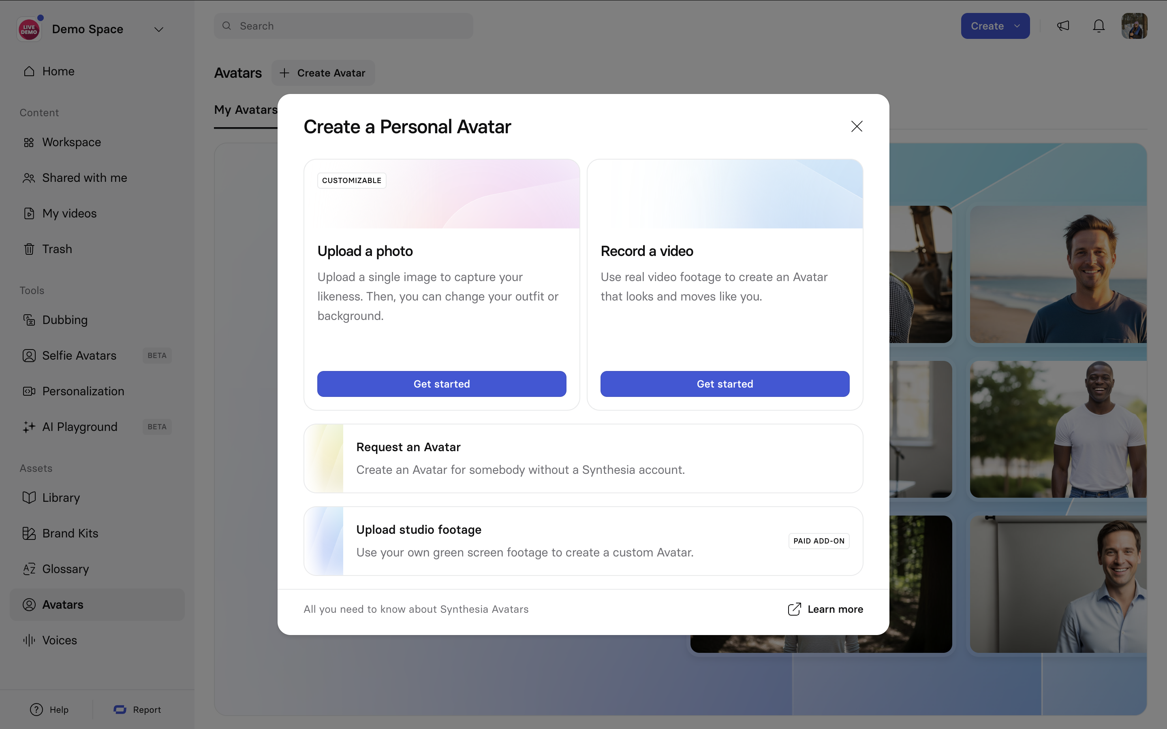Choose the Upload studio footage option
The height and width of the screenshot is (729, 1167).
tap(583, 541)
